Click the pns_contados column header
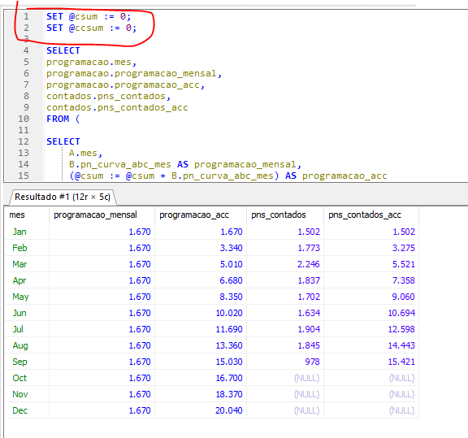This screenshot has width=468, height=438. click(285, 215)
